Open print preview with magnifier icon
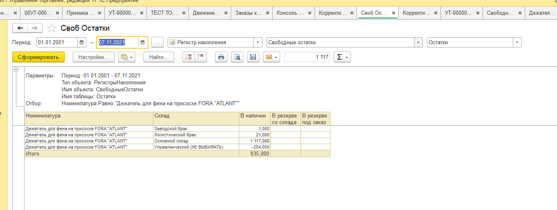 click(x=237, y=57)
